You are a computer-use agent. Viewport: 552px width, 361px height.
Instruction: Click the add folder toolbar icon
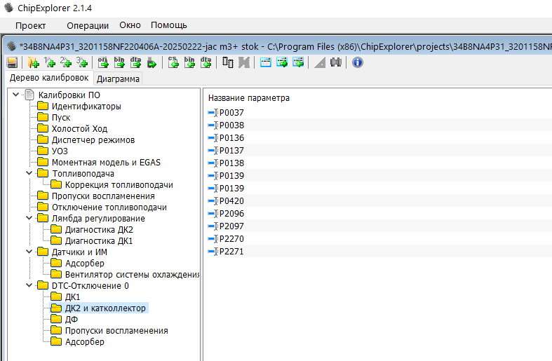(32, 62)
